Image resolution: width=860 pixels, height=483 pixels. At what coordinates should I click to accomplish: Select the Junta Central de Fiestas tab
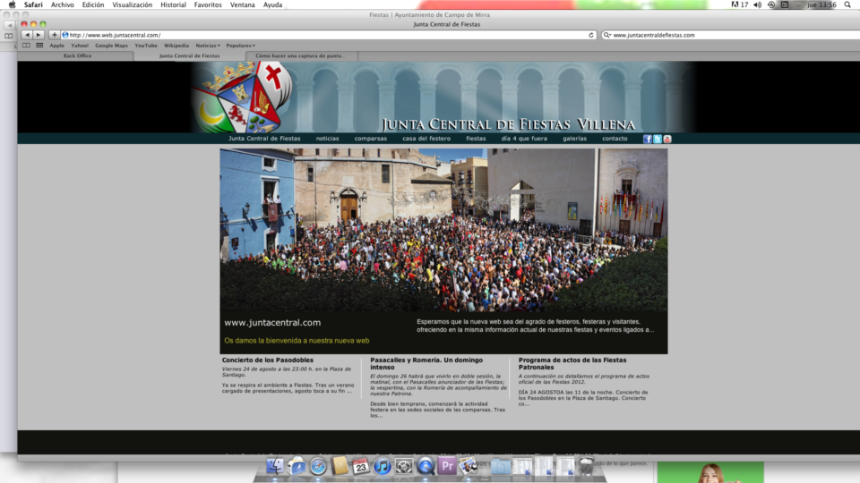click(189, 55)
